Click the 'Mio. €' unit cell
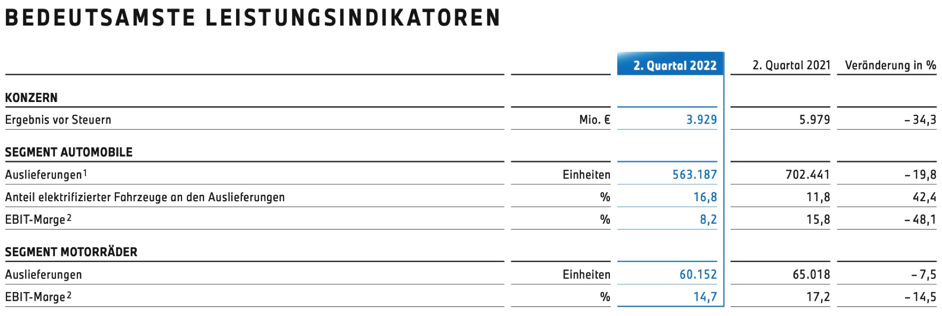This screenshot has height=316, width=942. click(594, 120)
